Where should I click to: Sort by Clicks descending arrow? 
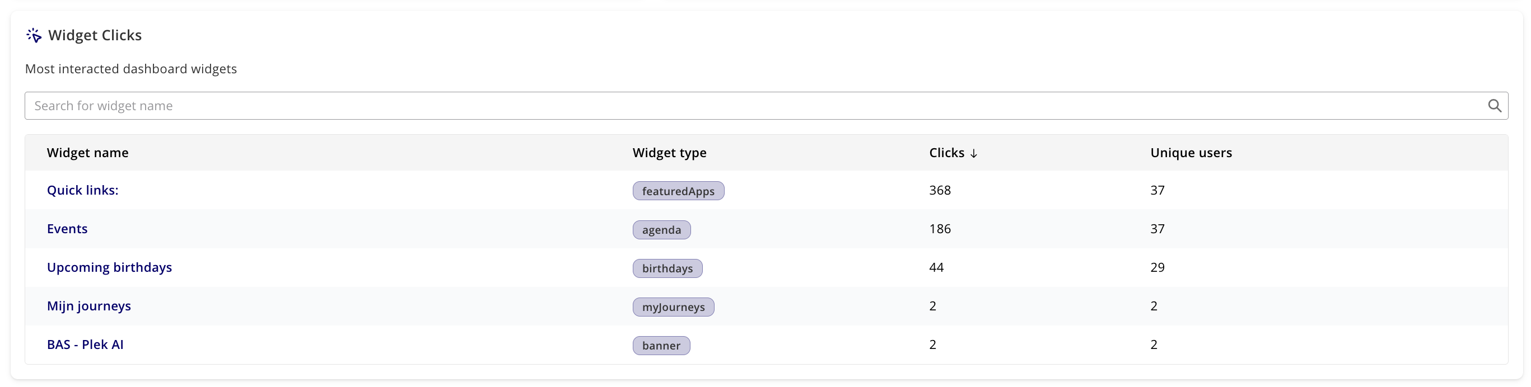tap(973, 153)
